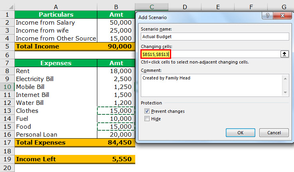Click the 18,000 rent amount cell
The height and width of the screenshot is (172, 294).
coord(116,71)
